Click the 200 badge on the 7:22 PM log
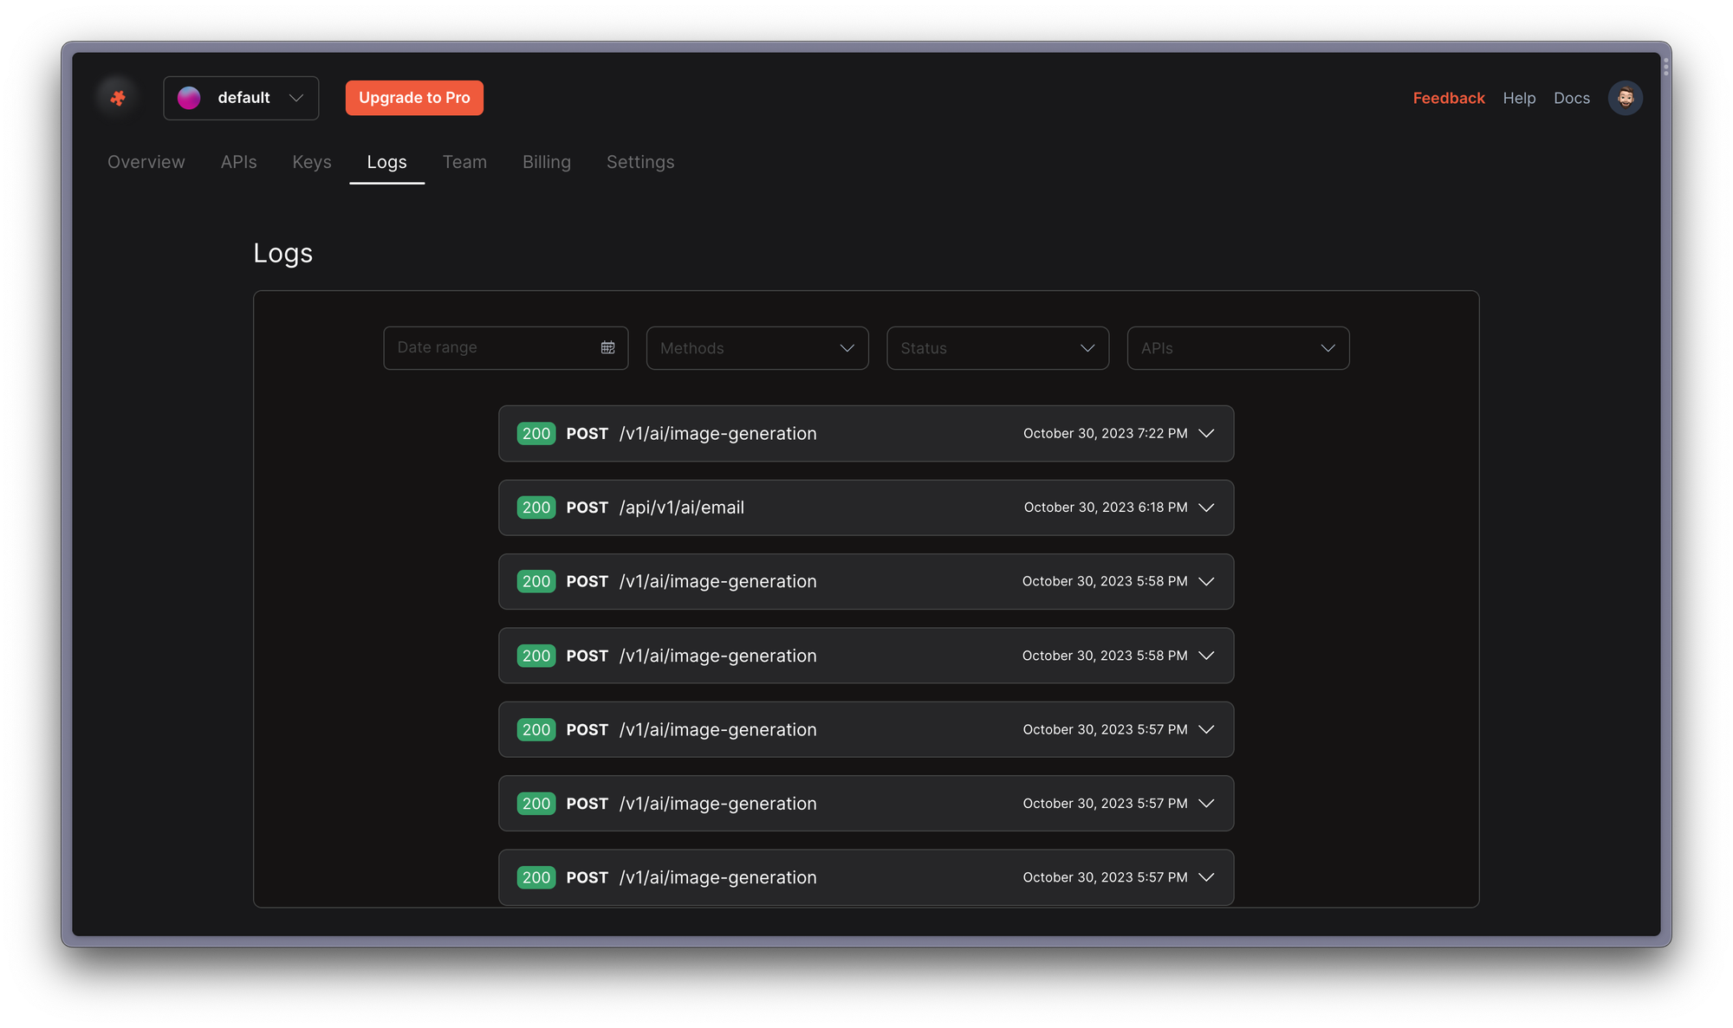Screen dimensions: 1733x1028 click(536, 433)
